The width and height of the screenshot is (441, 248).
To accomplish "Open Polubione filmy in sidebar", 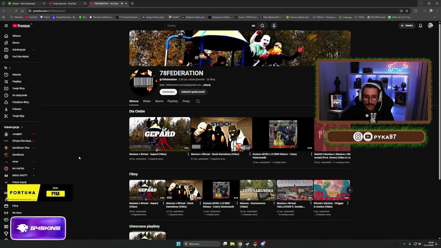I will point(21,102).
